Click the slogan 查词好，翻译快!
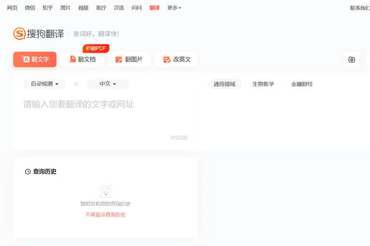 [x=96, y=34]
